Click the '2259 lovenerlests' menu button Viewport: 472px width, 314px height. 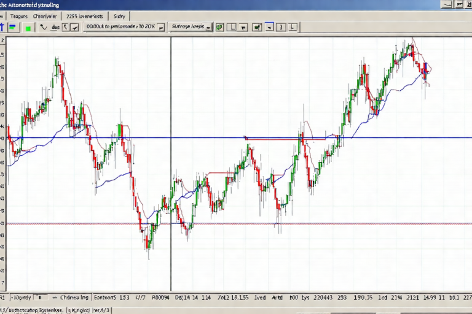pos(85,17)
